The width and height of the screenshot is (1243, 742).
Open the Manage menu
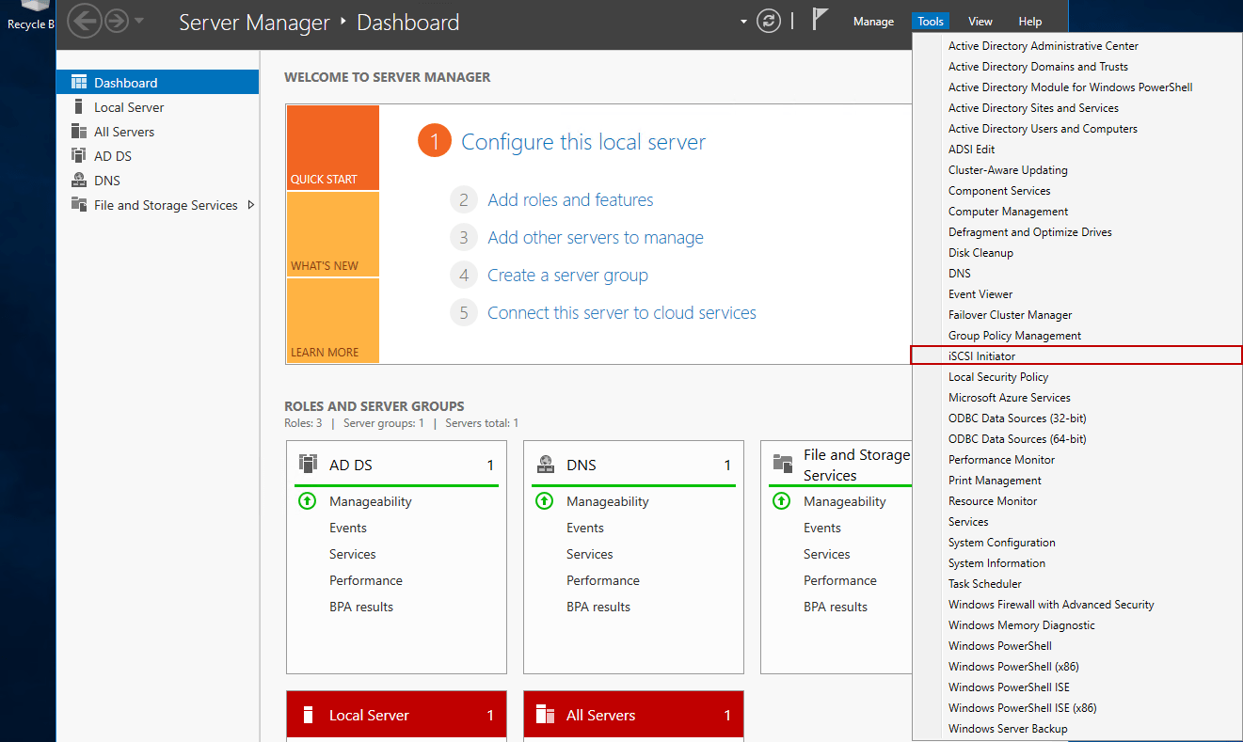873,21
